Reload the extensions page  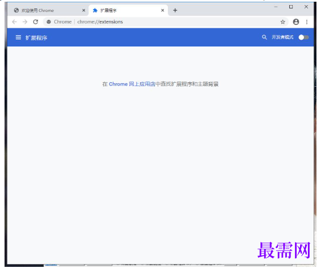(x=36, y=22)
